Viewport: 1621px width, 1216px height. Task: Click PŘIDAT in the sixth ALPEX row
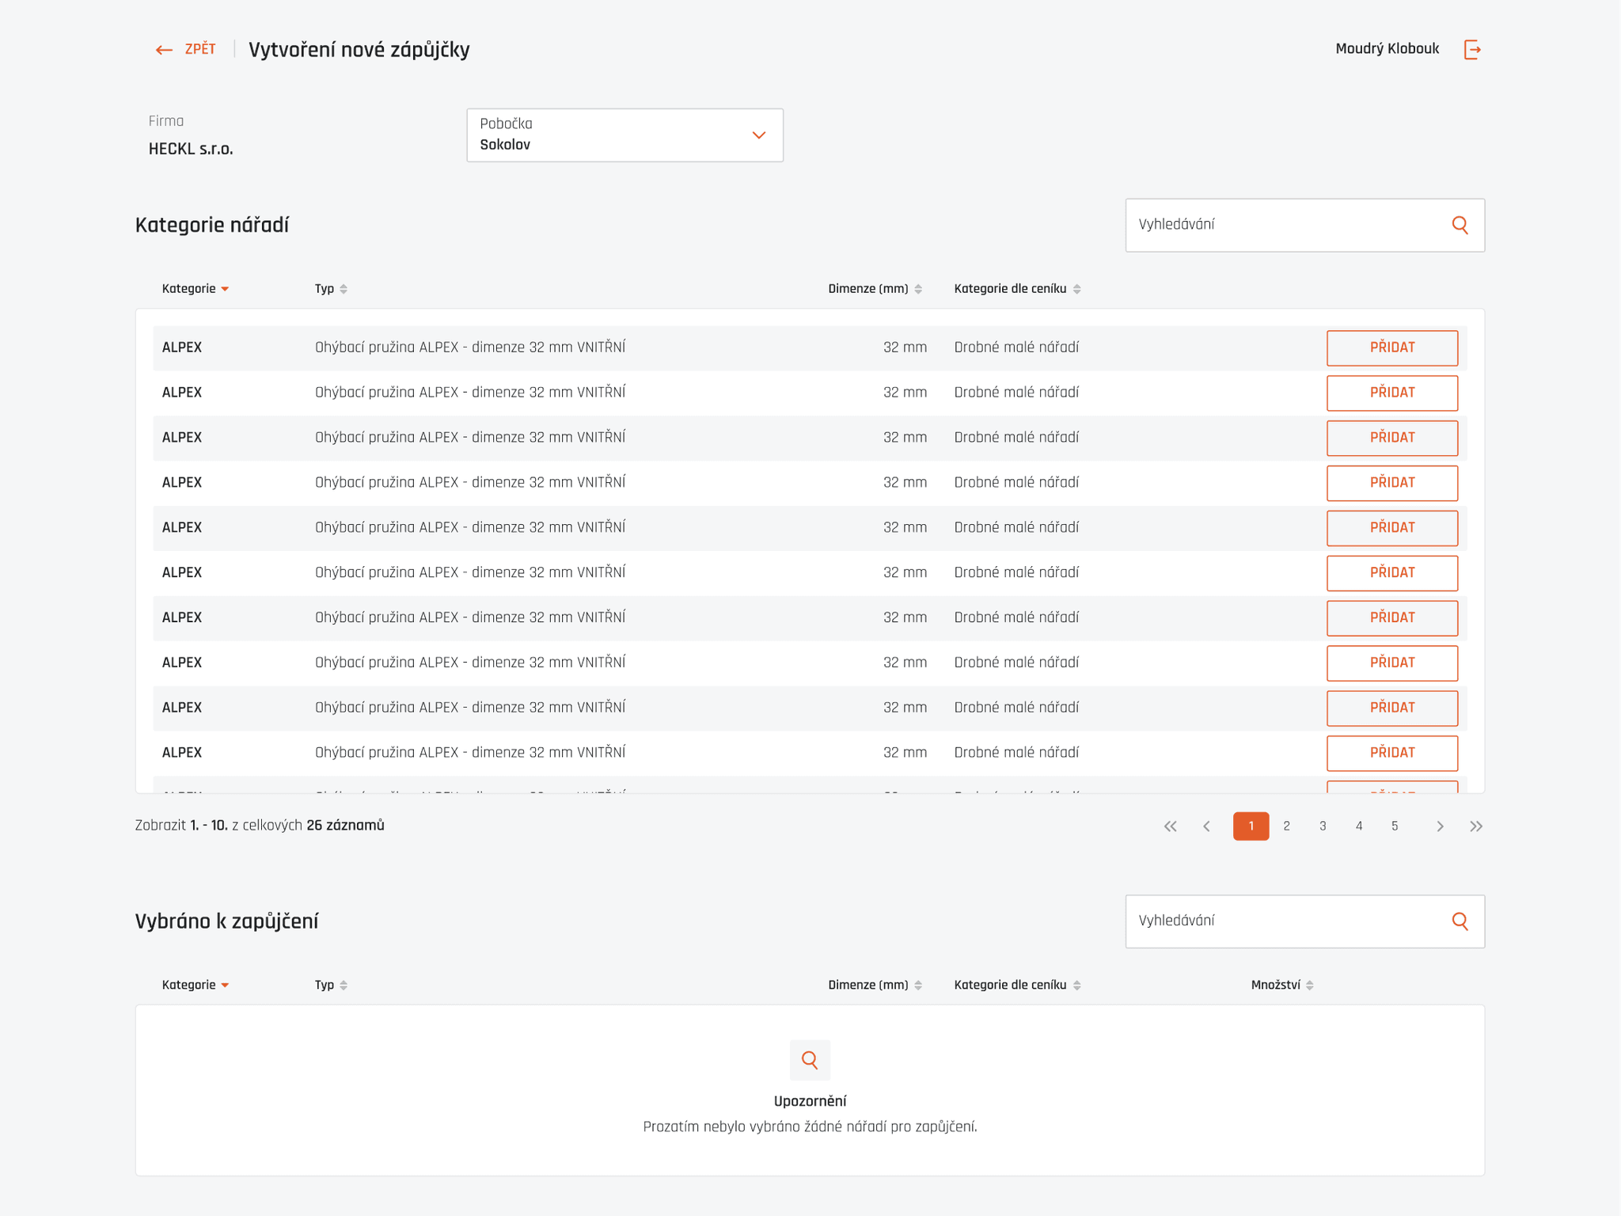[x=1392, y=574]
